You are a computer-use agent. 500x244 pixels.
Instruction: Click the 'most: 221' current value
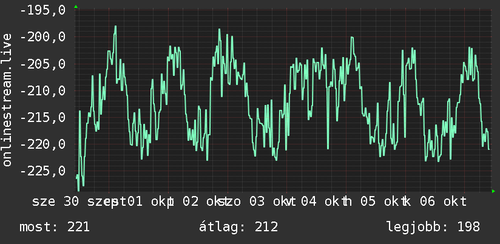(x=55, y=227)
